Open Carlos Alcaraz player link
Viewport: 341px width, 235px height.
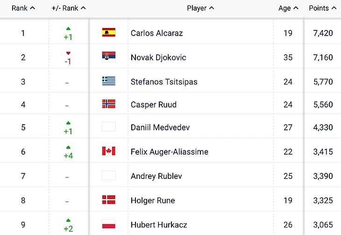[156, 33]
